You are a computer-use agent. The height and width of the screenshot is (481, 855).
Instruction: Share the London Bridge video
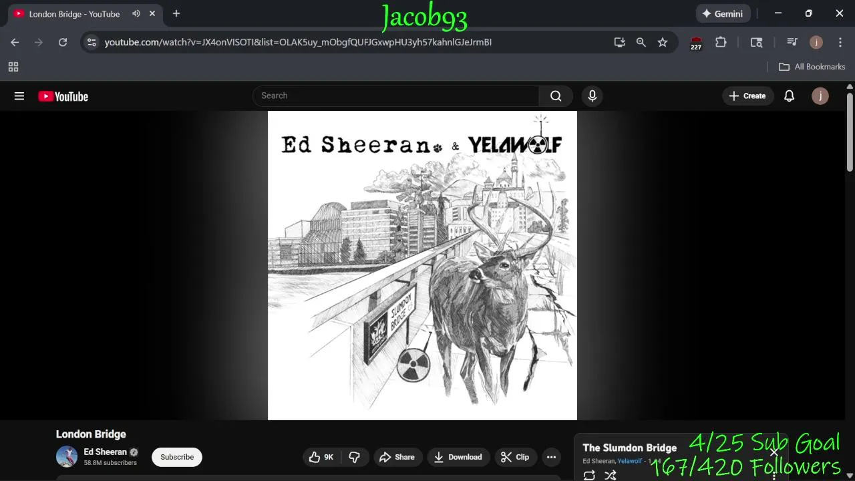tap(397, 457)
